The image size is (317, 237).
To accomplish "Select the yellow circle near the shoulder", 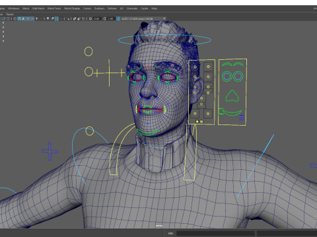I will point(90,131).
